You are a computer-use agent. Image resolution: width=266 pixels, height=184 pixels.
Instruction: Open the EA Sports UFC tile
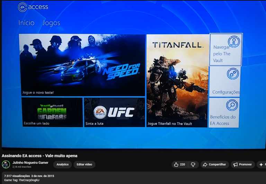tap(115, 112)
